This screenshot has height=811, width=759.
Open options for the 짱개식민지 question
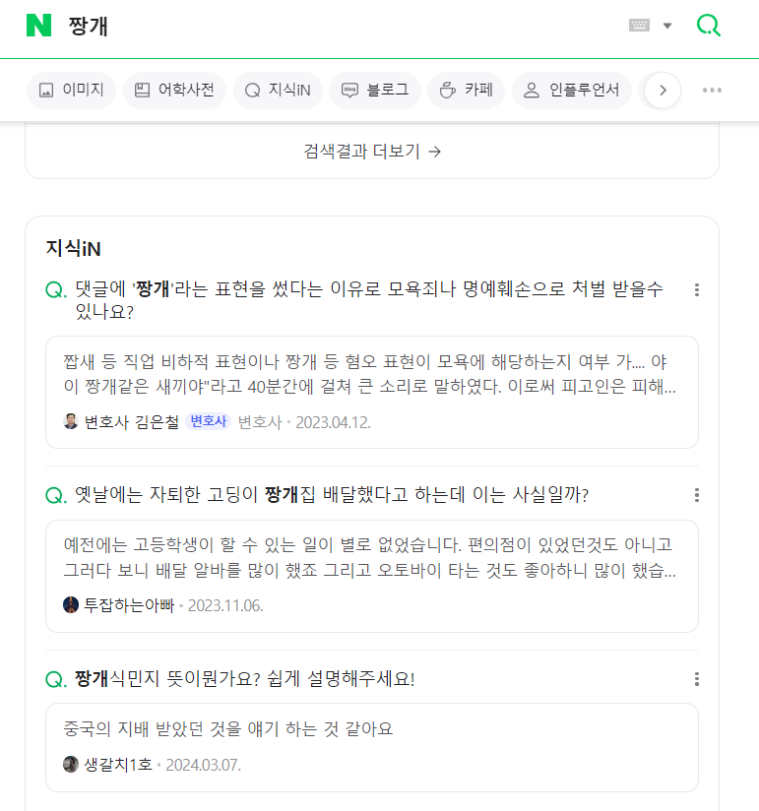(697, 679)
